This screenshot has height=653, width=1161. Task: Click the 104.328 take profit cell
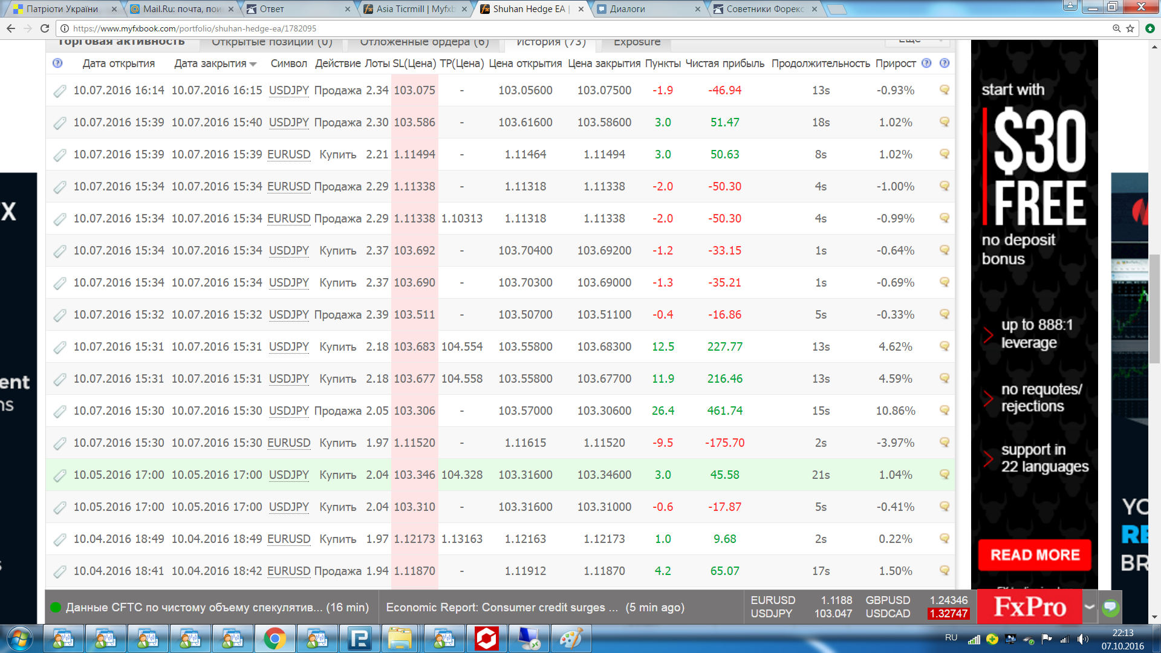click(461, 475)
